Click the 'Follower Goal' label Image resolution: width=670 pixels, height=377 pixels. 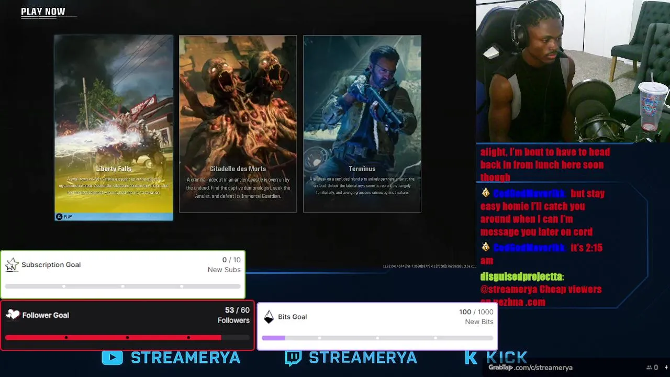pyautogui.click(x=46, y=315)
